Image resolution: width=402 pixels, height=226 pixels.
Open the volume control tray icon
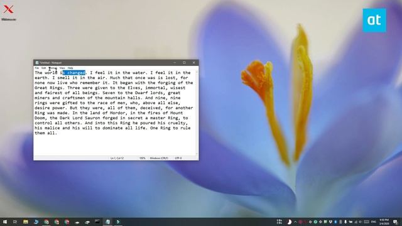point(361,222)
